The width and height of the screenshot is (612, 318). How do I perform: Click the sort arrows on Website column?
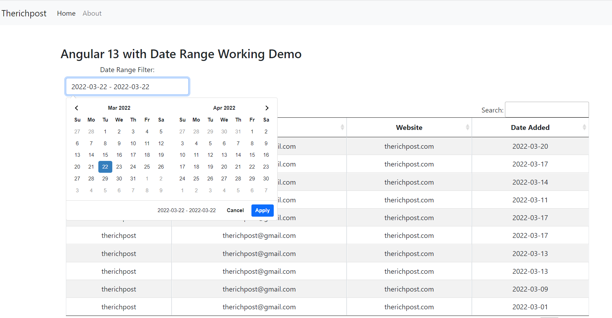(x=468, y=127)
